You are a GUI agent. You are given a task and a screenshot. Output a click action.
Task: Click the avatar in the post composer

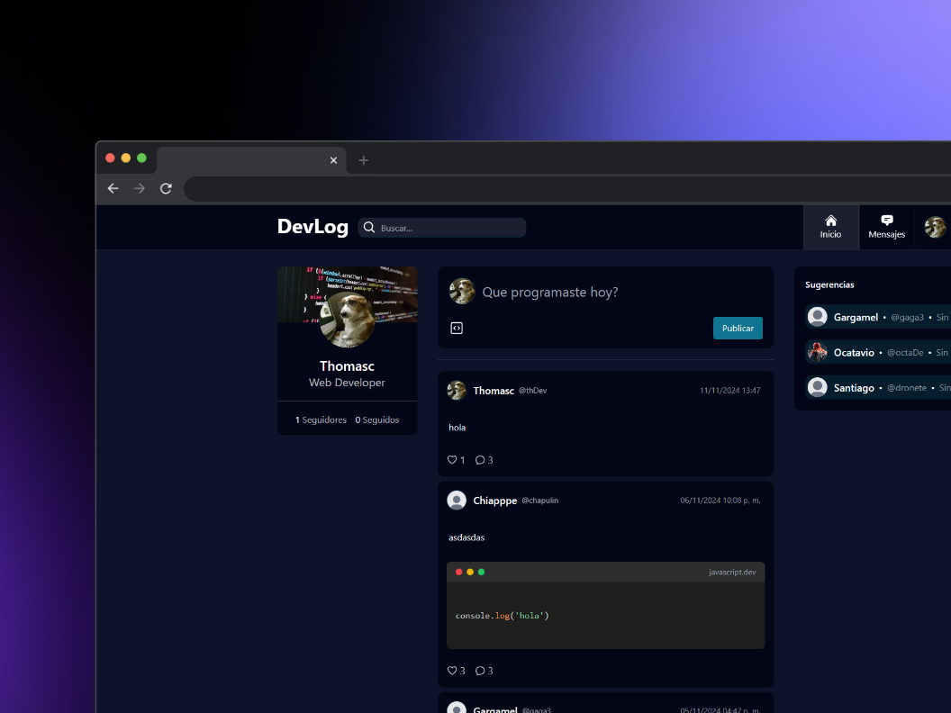coord(462,292)
